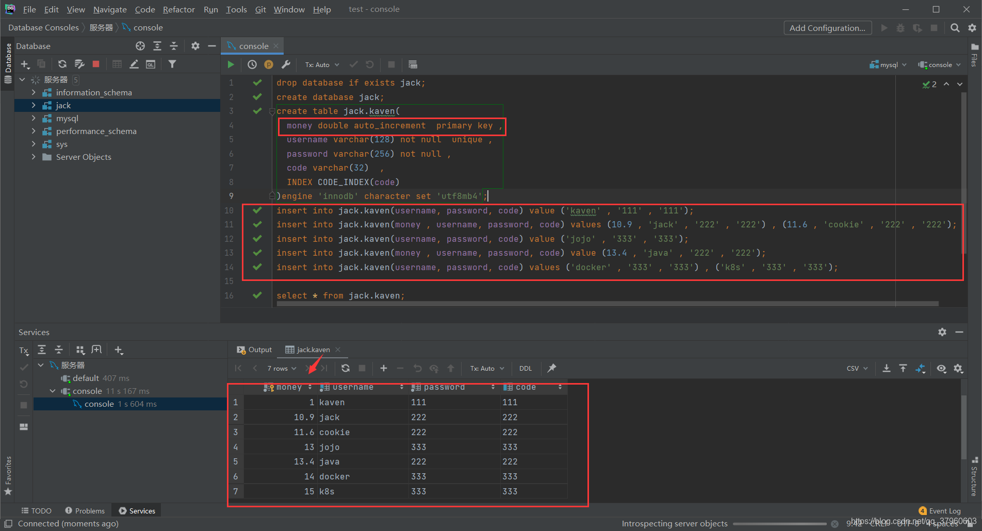Open Search Everywhere magnifier icon

(x=955, y=28)
